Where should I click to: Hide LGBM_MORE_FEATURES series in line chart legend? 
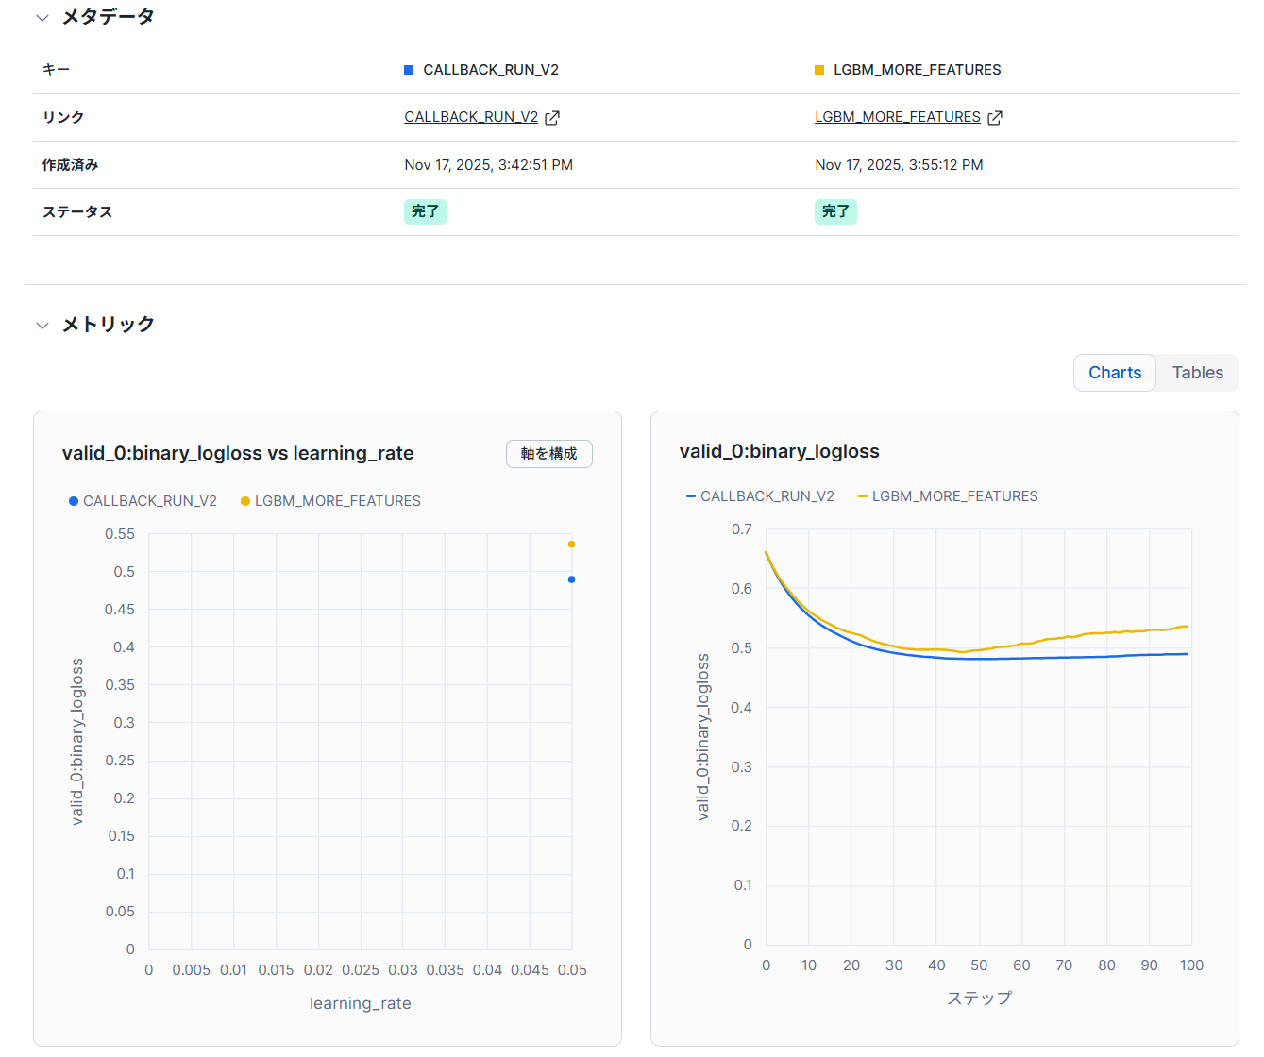point(948,496)
